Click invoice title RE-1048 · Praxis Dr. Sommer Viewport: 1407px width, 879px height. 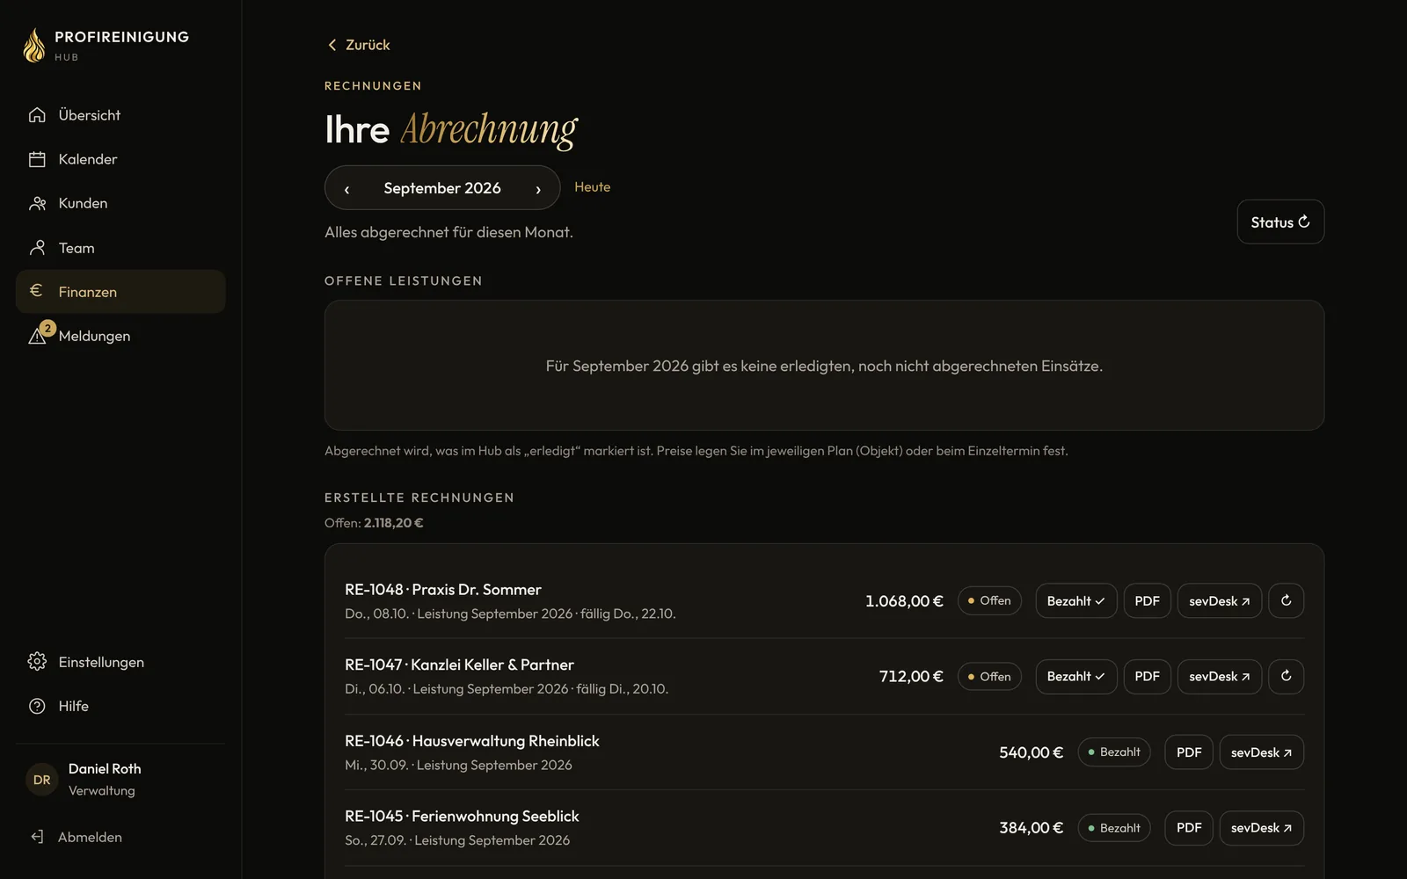click(x=443, y=590)
